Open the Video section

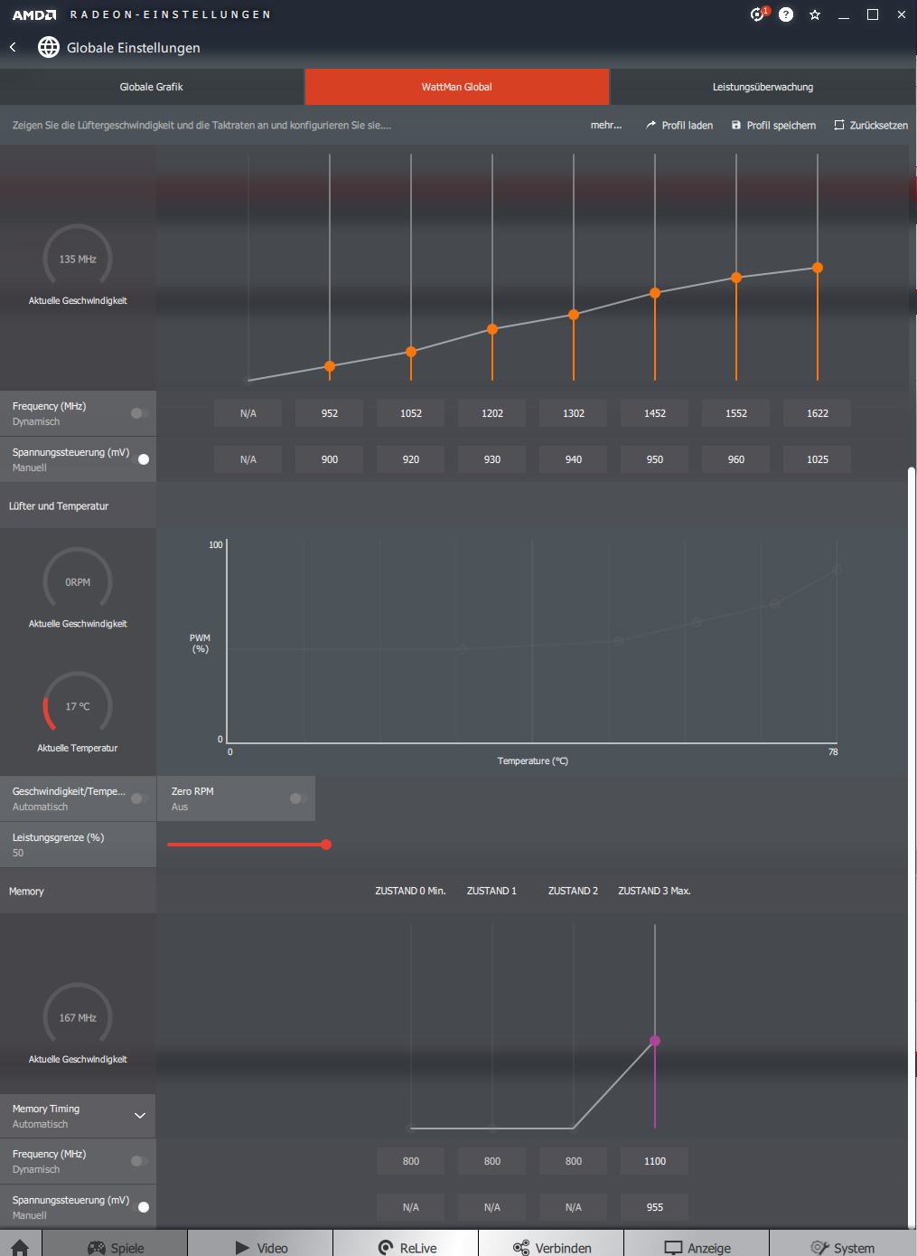click(260, 1247)
